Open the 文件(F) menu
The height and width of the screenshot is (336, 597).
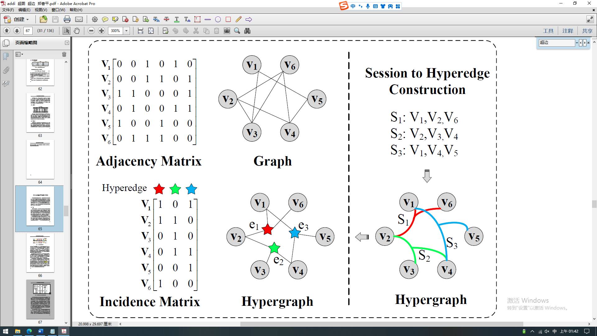(x=8, y=10)
